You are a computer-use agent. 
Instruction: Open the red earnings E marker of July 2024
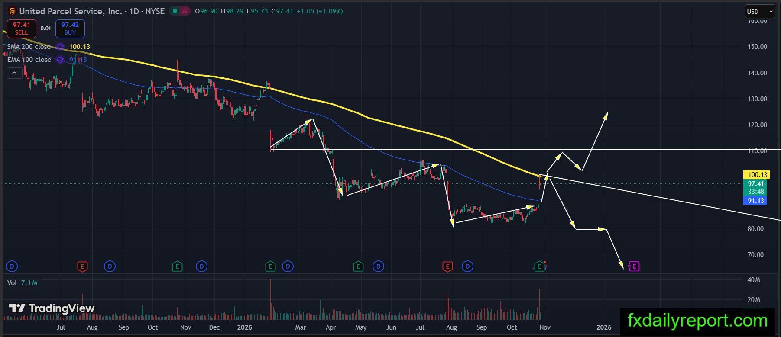[82, 266]
